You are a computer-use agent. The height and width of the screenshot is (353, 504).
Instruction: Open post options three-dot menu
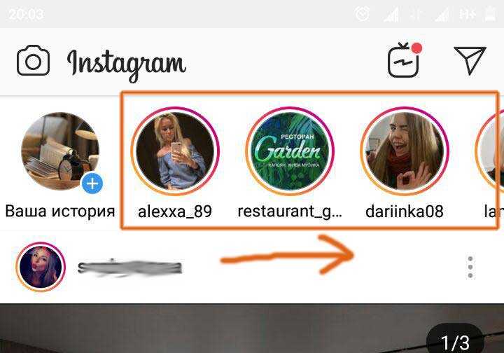(470, 267)
